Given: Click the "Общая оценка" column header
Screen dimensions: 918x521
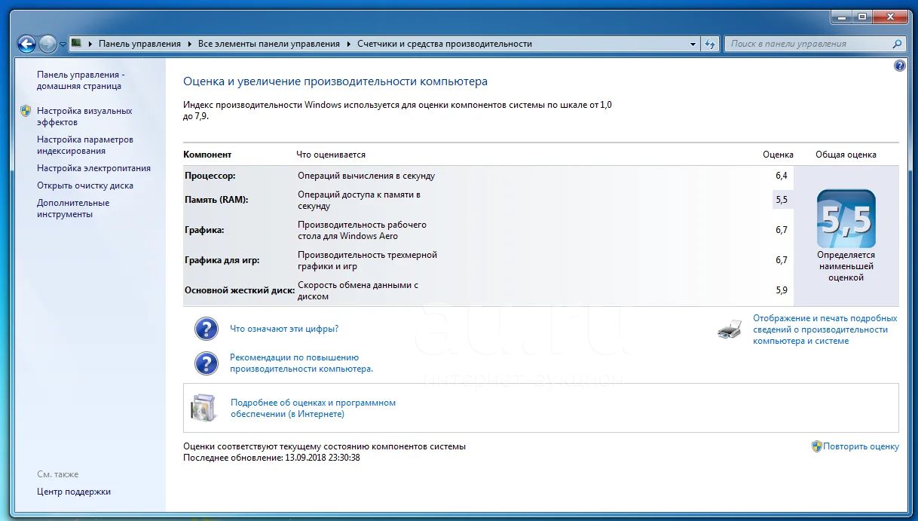Looking at the screenshot, I should [x=846, y=155].
